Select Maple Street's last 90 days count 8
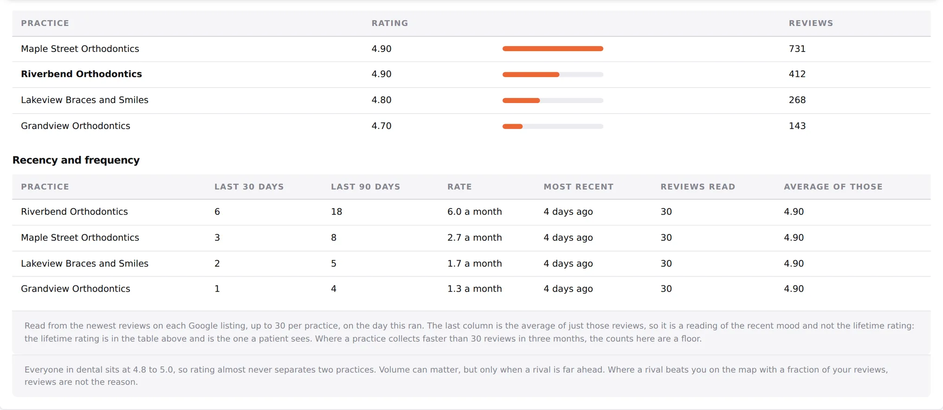Image resolution: width=943 pixels, height=410 pixels. 334,238
